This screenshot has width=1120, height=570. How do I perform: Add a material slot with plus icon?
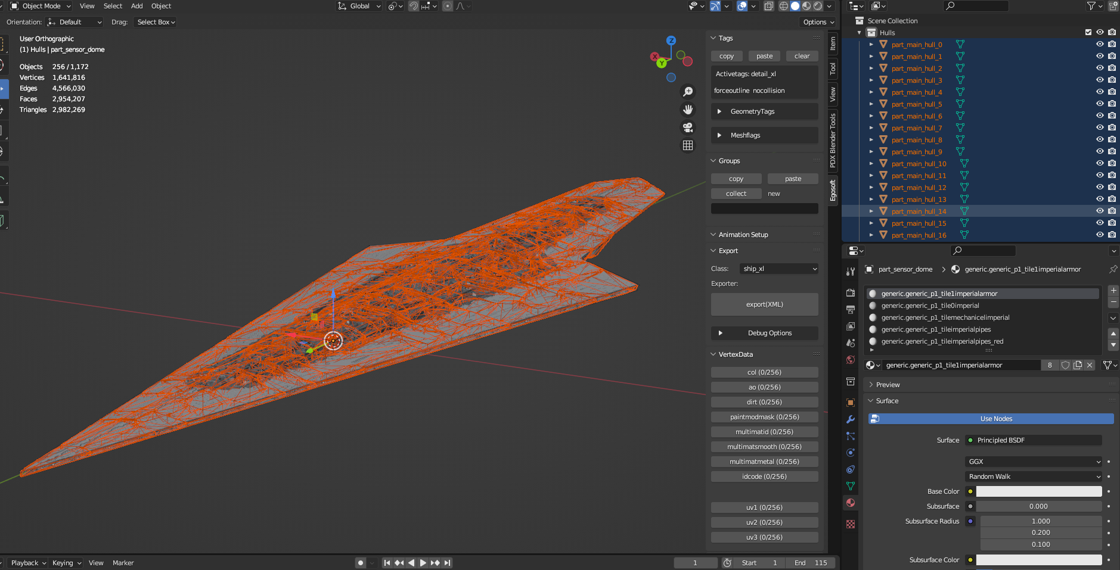[x=1113, y=291]
